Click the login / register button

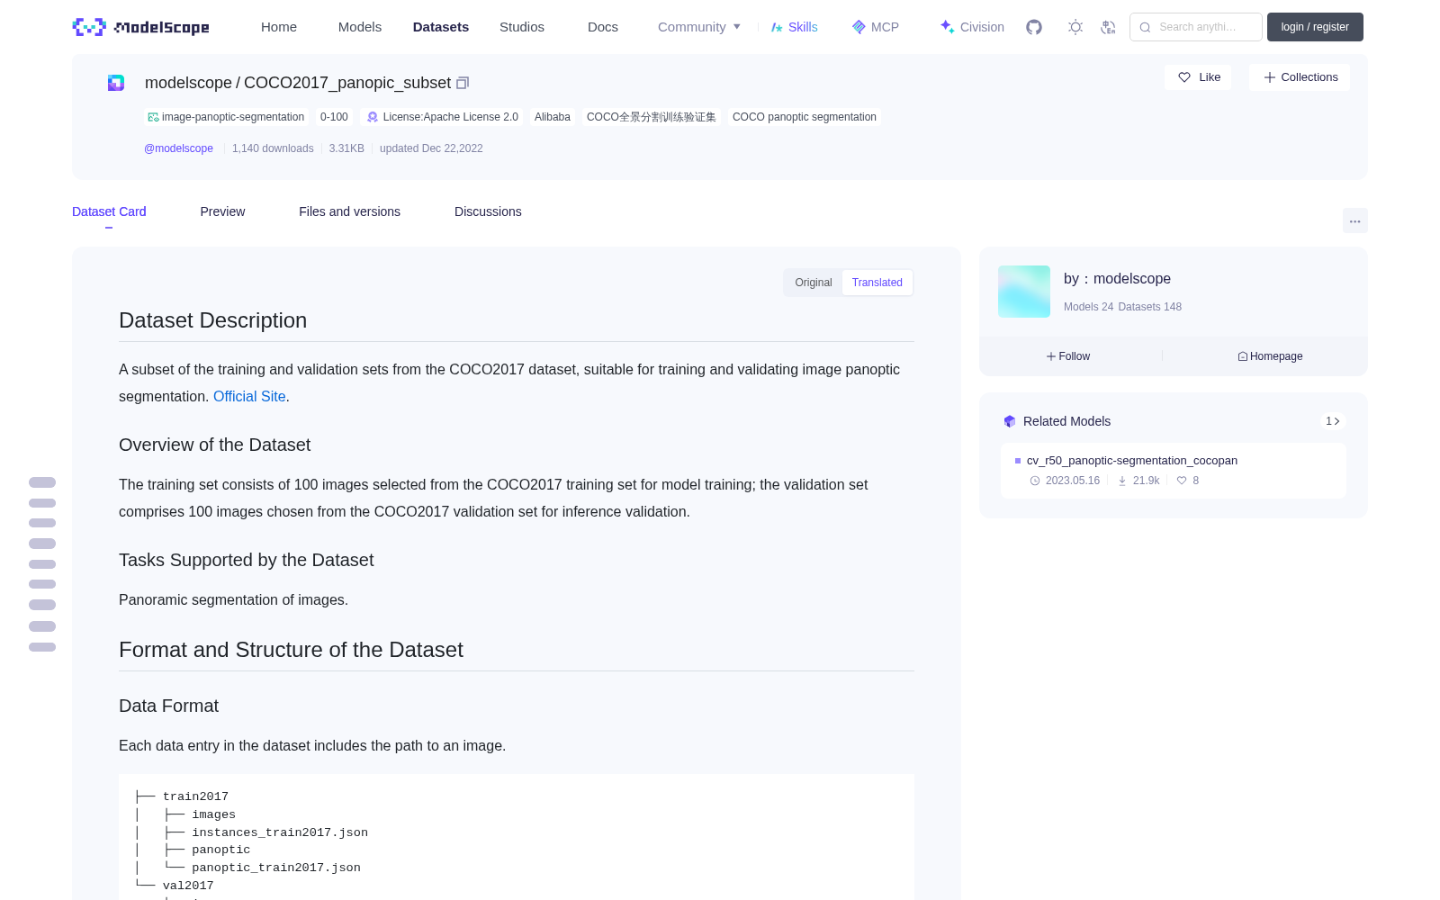click(x=1315, y=27)
